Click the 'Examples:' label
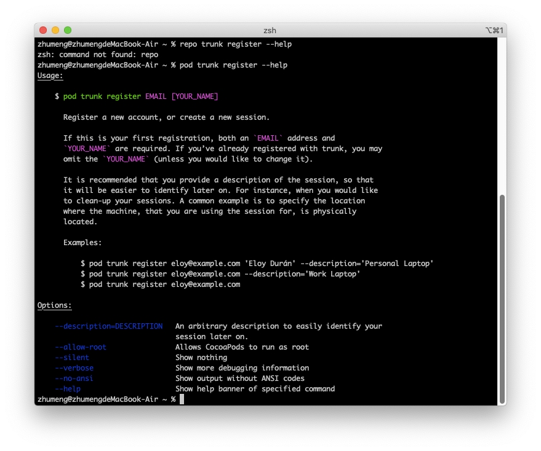The height and width of the screenshot is (451, 541). coord(82,243)
